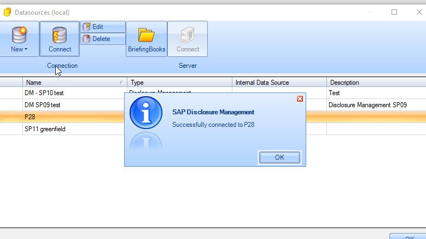This screenshot has width=426, height=239.
Task: Edit the selected datasource
Action: pyautogui.click(x=103, y=27)
